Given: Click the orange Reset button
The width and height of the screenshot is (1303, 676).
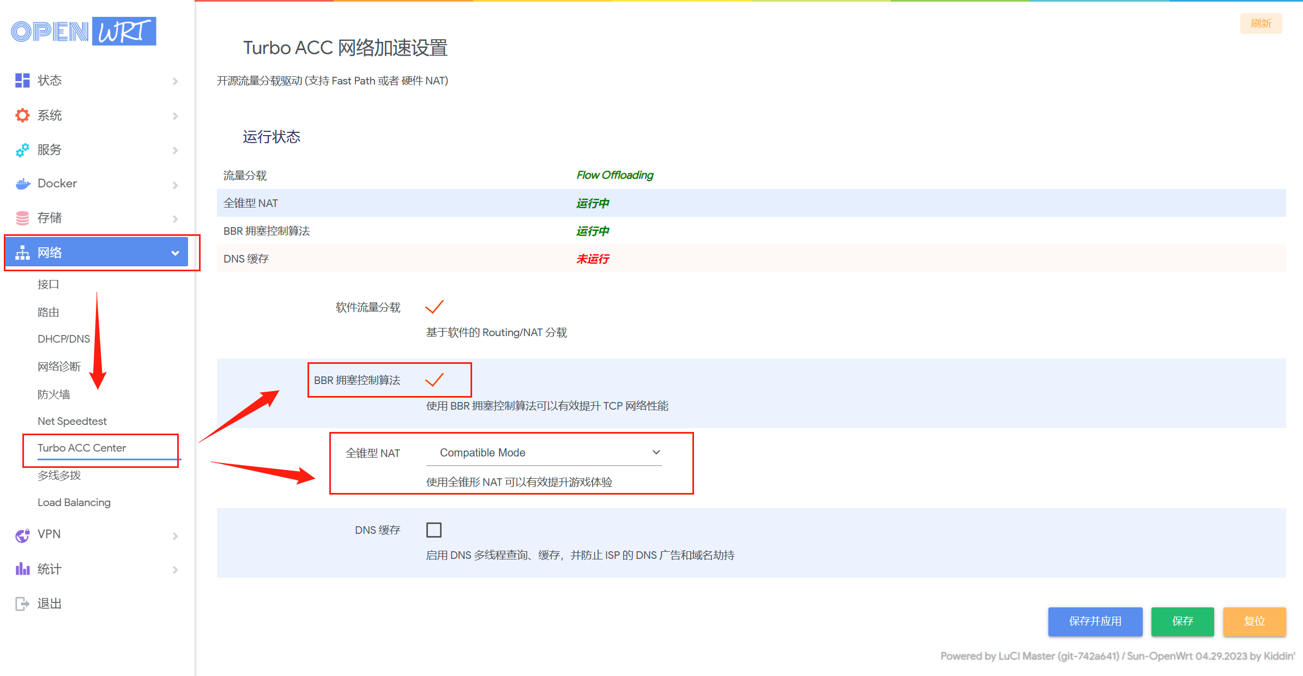Looking at the screenshot, I should (x=1254, y=621).
